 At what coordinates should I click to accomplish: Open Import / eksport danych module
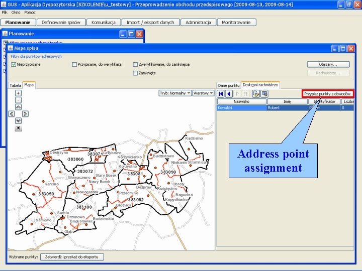[x=150, y=23]
